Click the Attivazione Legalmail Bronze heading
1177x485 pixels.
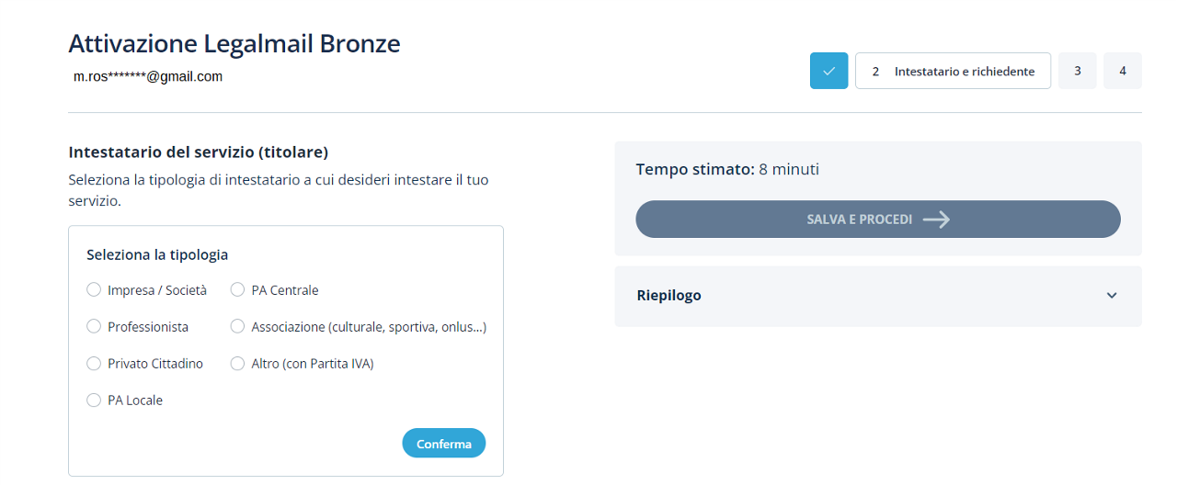(x=234, y=43)
